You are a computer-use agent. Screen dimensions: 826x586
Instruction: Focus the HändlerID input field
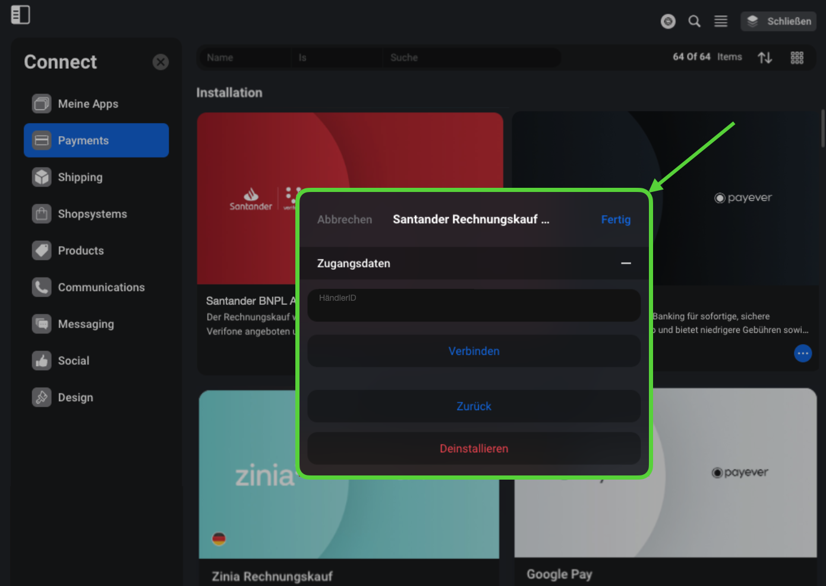pyautogui.click(x=474, y=305)
